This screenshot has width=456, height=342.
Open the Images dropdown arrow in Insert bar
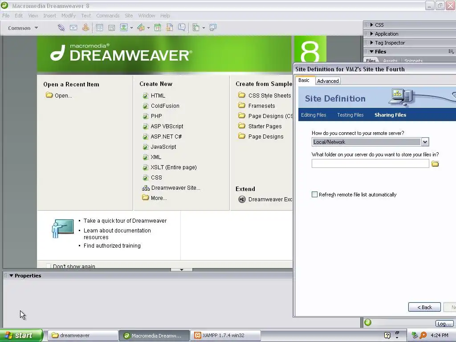131,28
